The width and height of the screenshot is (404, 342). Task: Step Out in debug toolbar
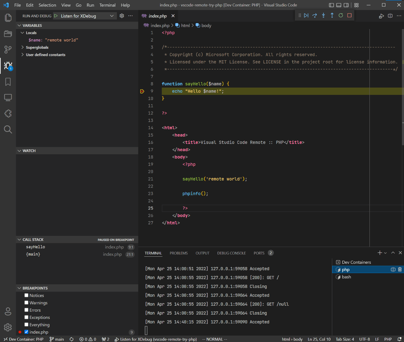tap(332, 15)
